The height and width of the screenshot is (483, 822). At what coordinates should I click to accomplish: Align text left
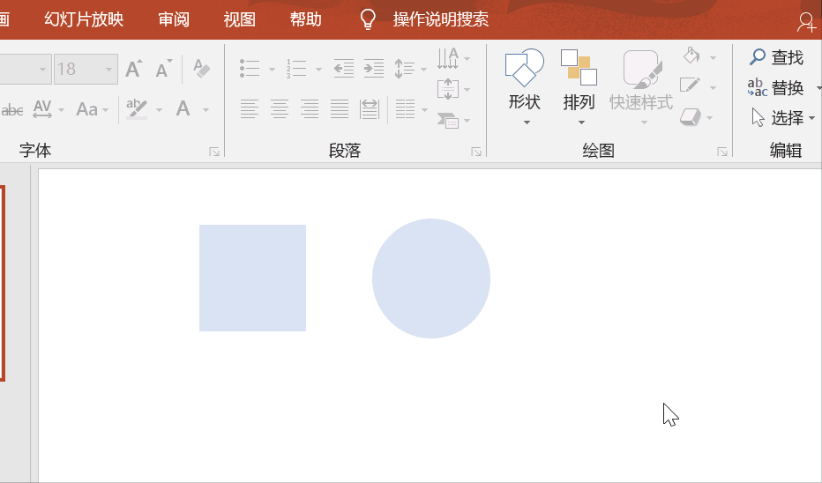(x=249, y=109)
